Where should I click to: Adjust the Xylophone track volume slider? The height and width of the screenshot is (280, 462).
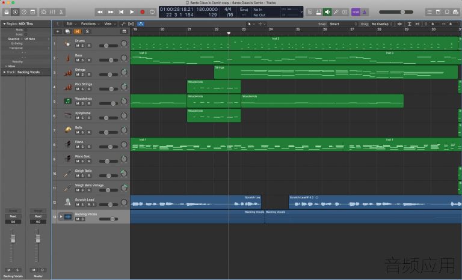[x=108, y=118]
